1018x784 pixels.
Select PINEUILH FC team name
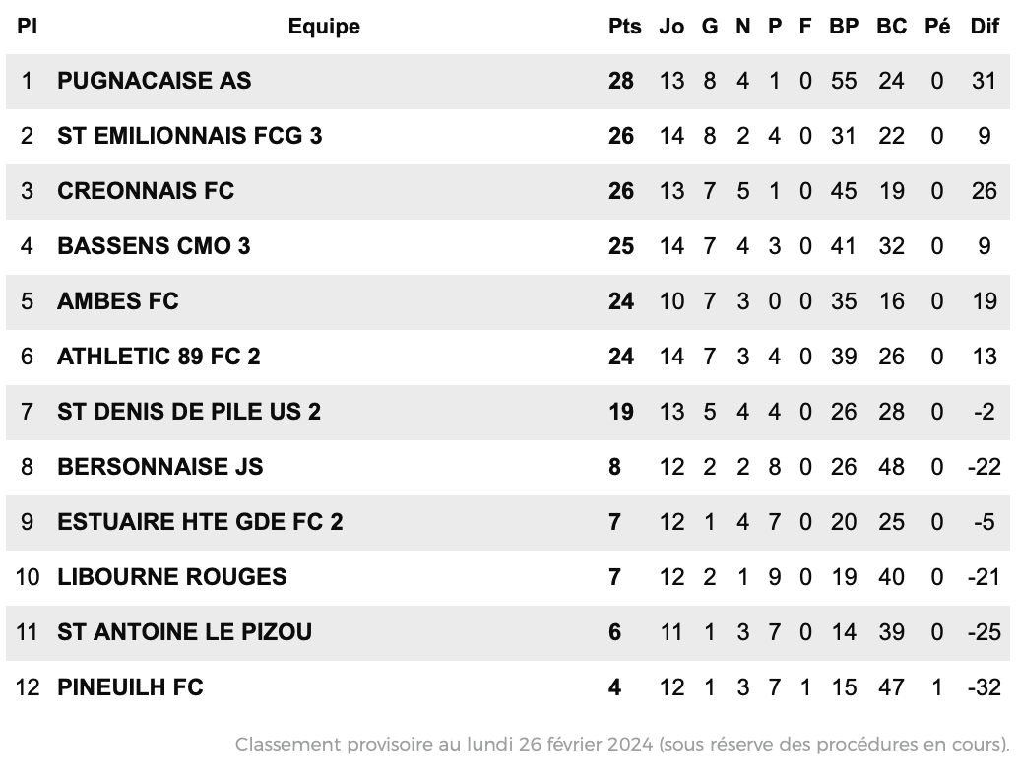pyautogui.click(x=131, y=687)
